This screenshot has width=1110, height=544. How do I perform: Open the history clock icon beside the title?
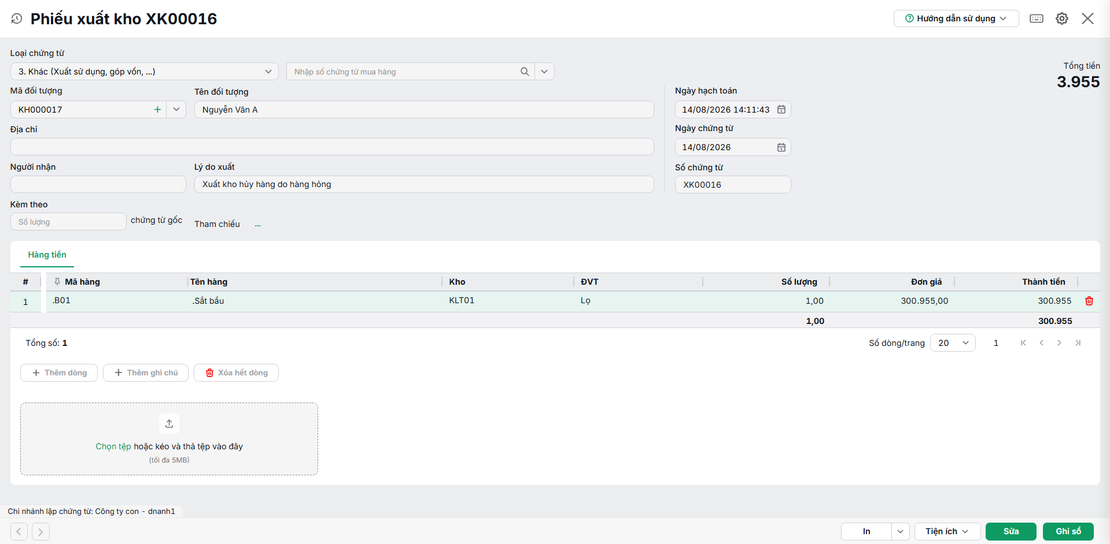(17, 19)
